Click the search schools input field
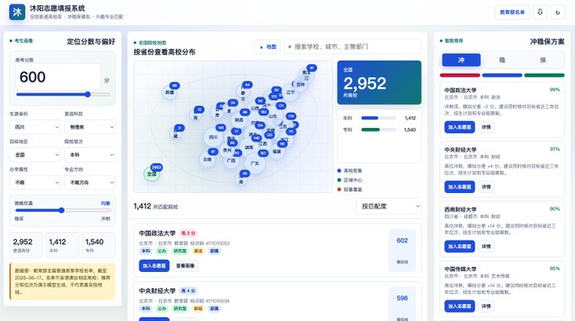Viewport: 575px width, 321px height. [x=352, y=47]
